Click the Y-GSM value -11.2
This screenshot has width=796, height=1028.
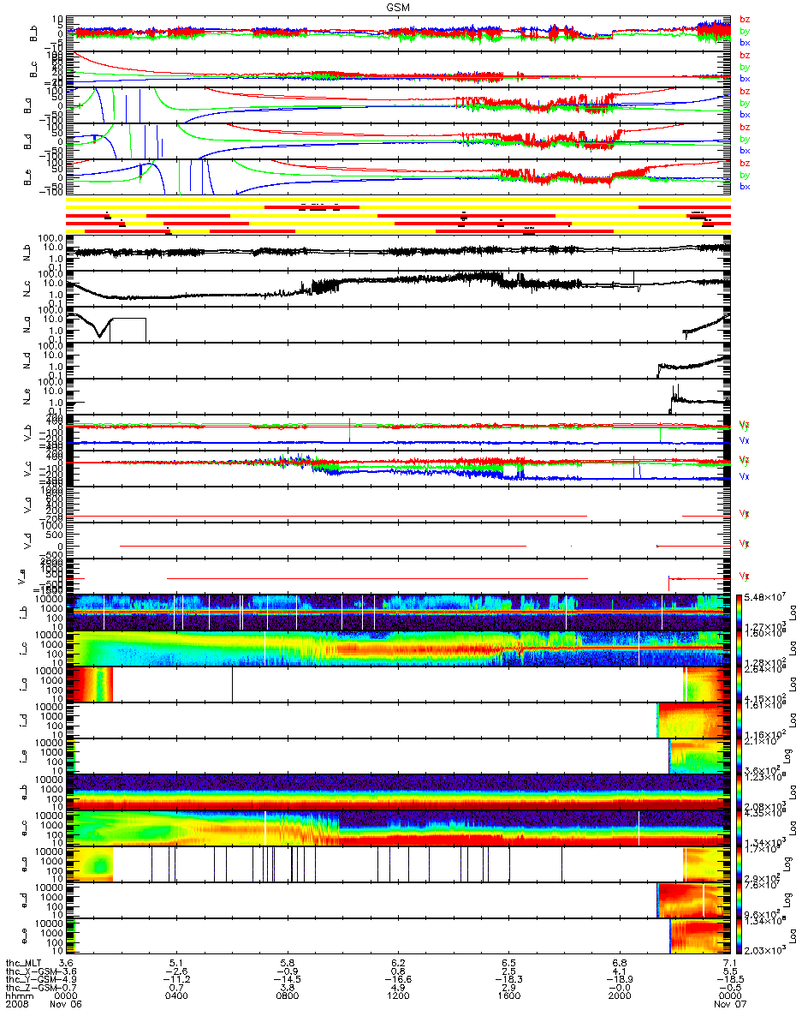178,979
